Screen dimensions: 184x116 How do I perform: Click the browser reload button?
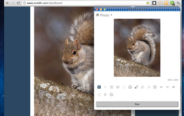point(18,3)
